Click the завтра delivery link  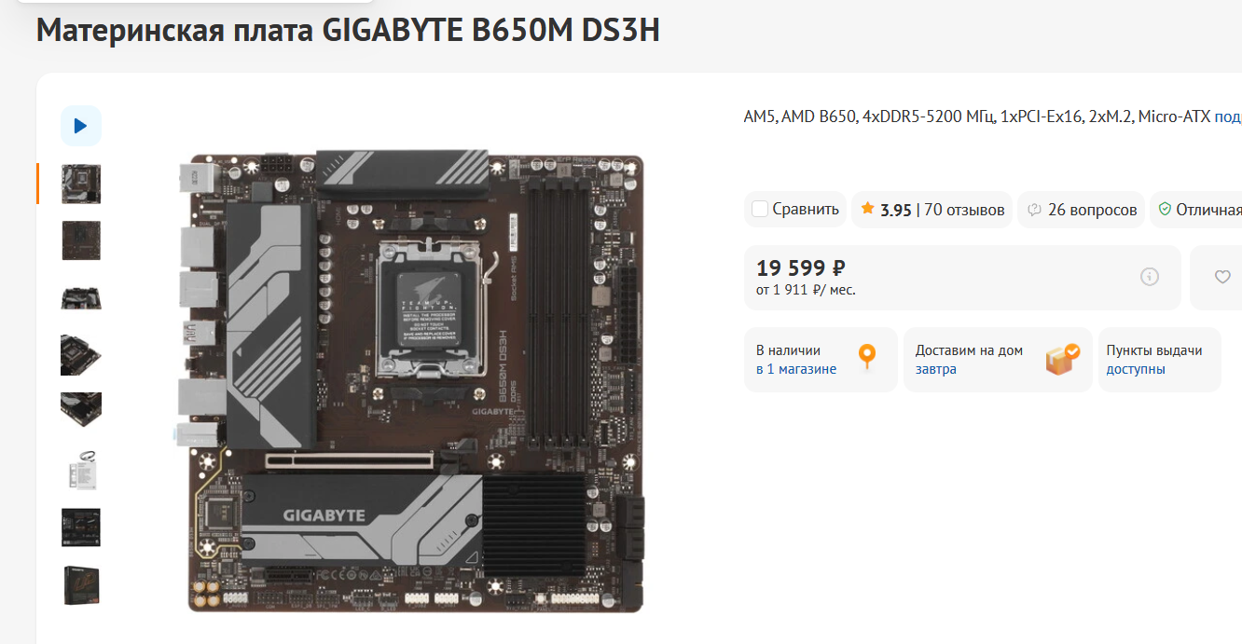click(936, 369)
